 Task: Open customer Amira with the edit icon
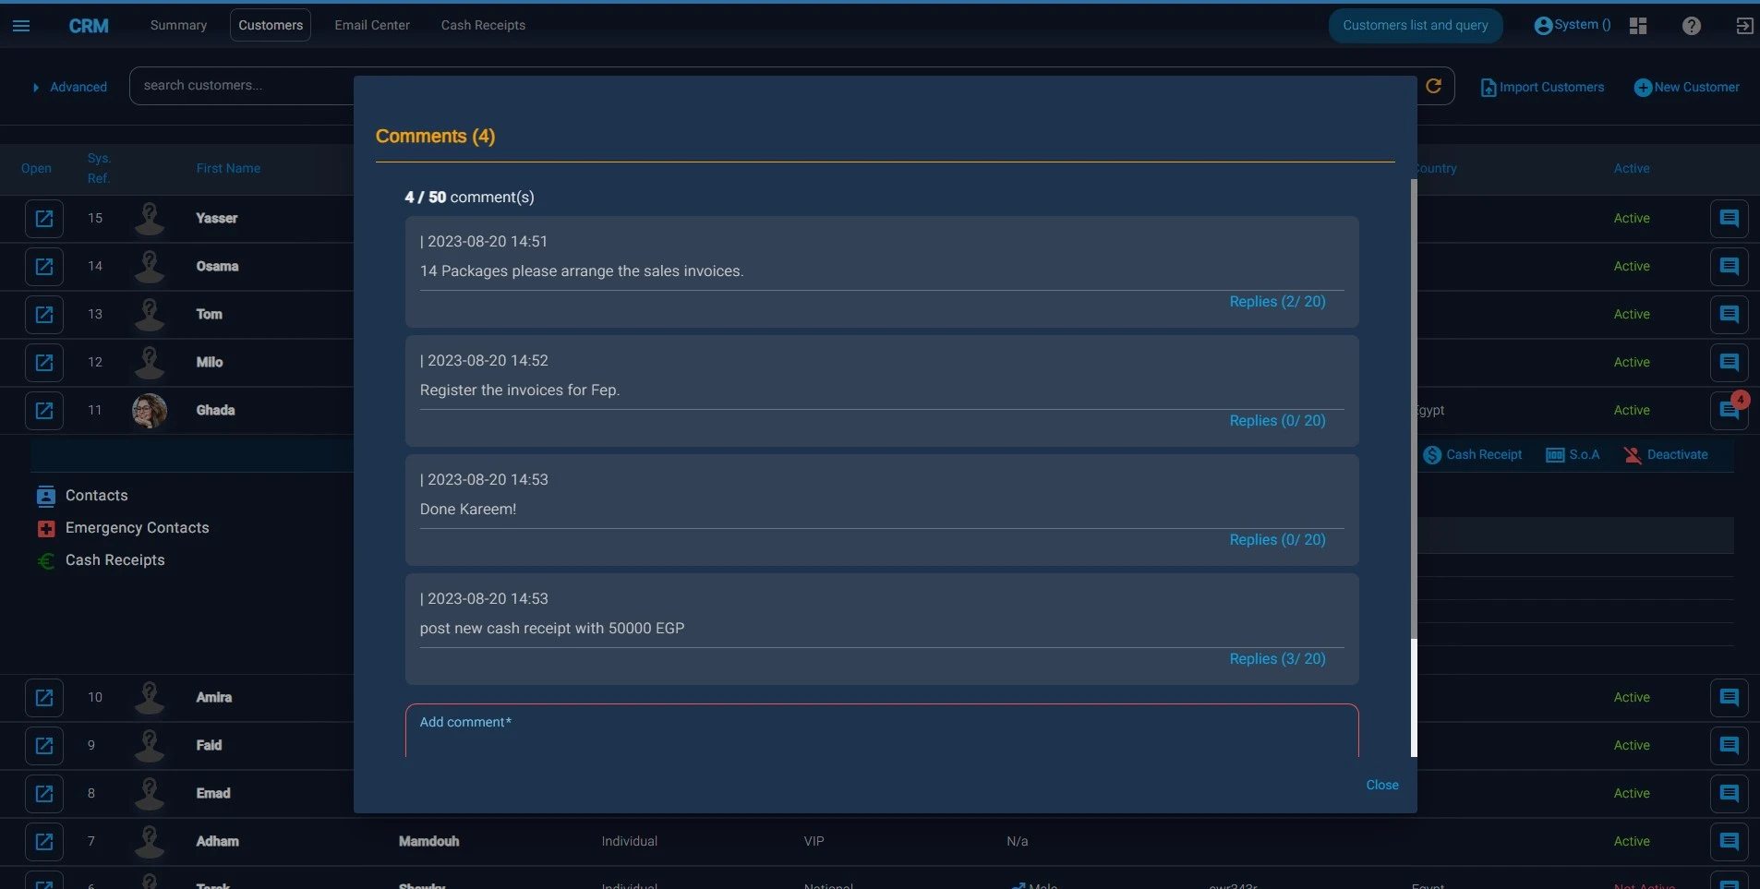click(x=44, y=698)
